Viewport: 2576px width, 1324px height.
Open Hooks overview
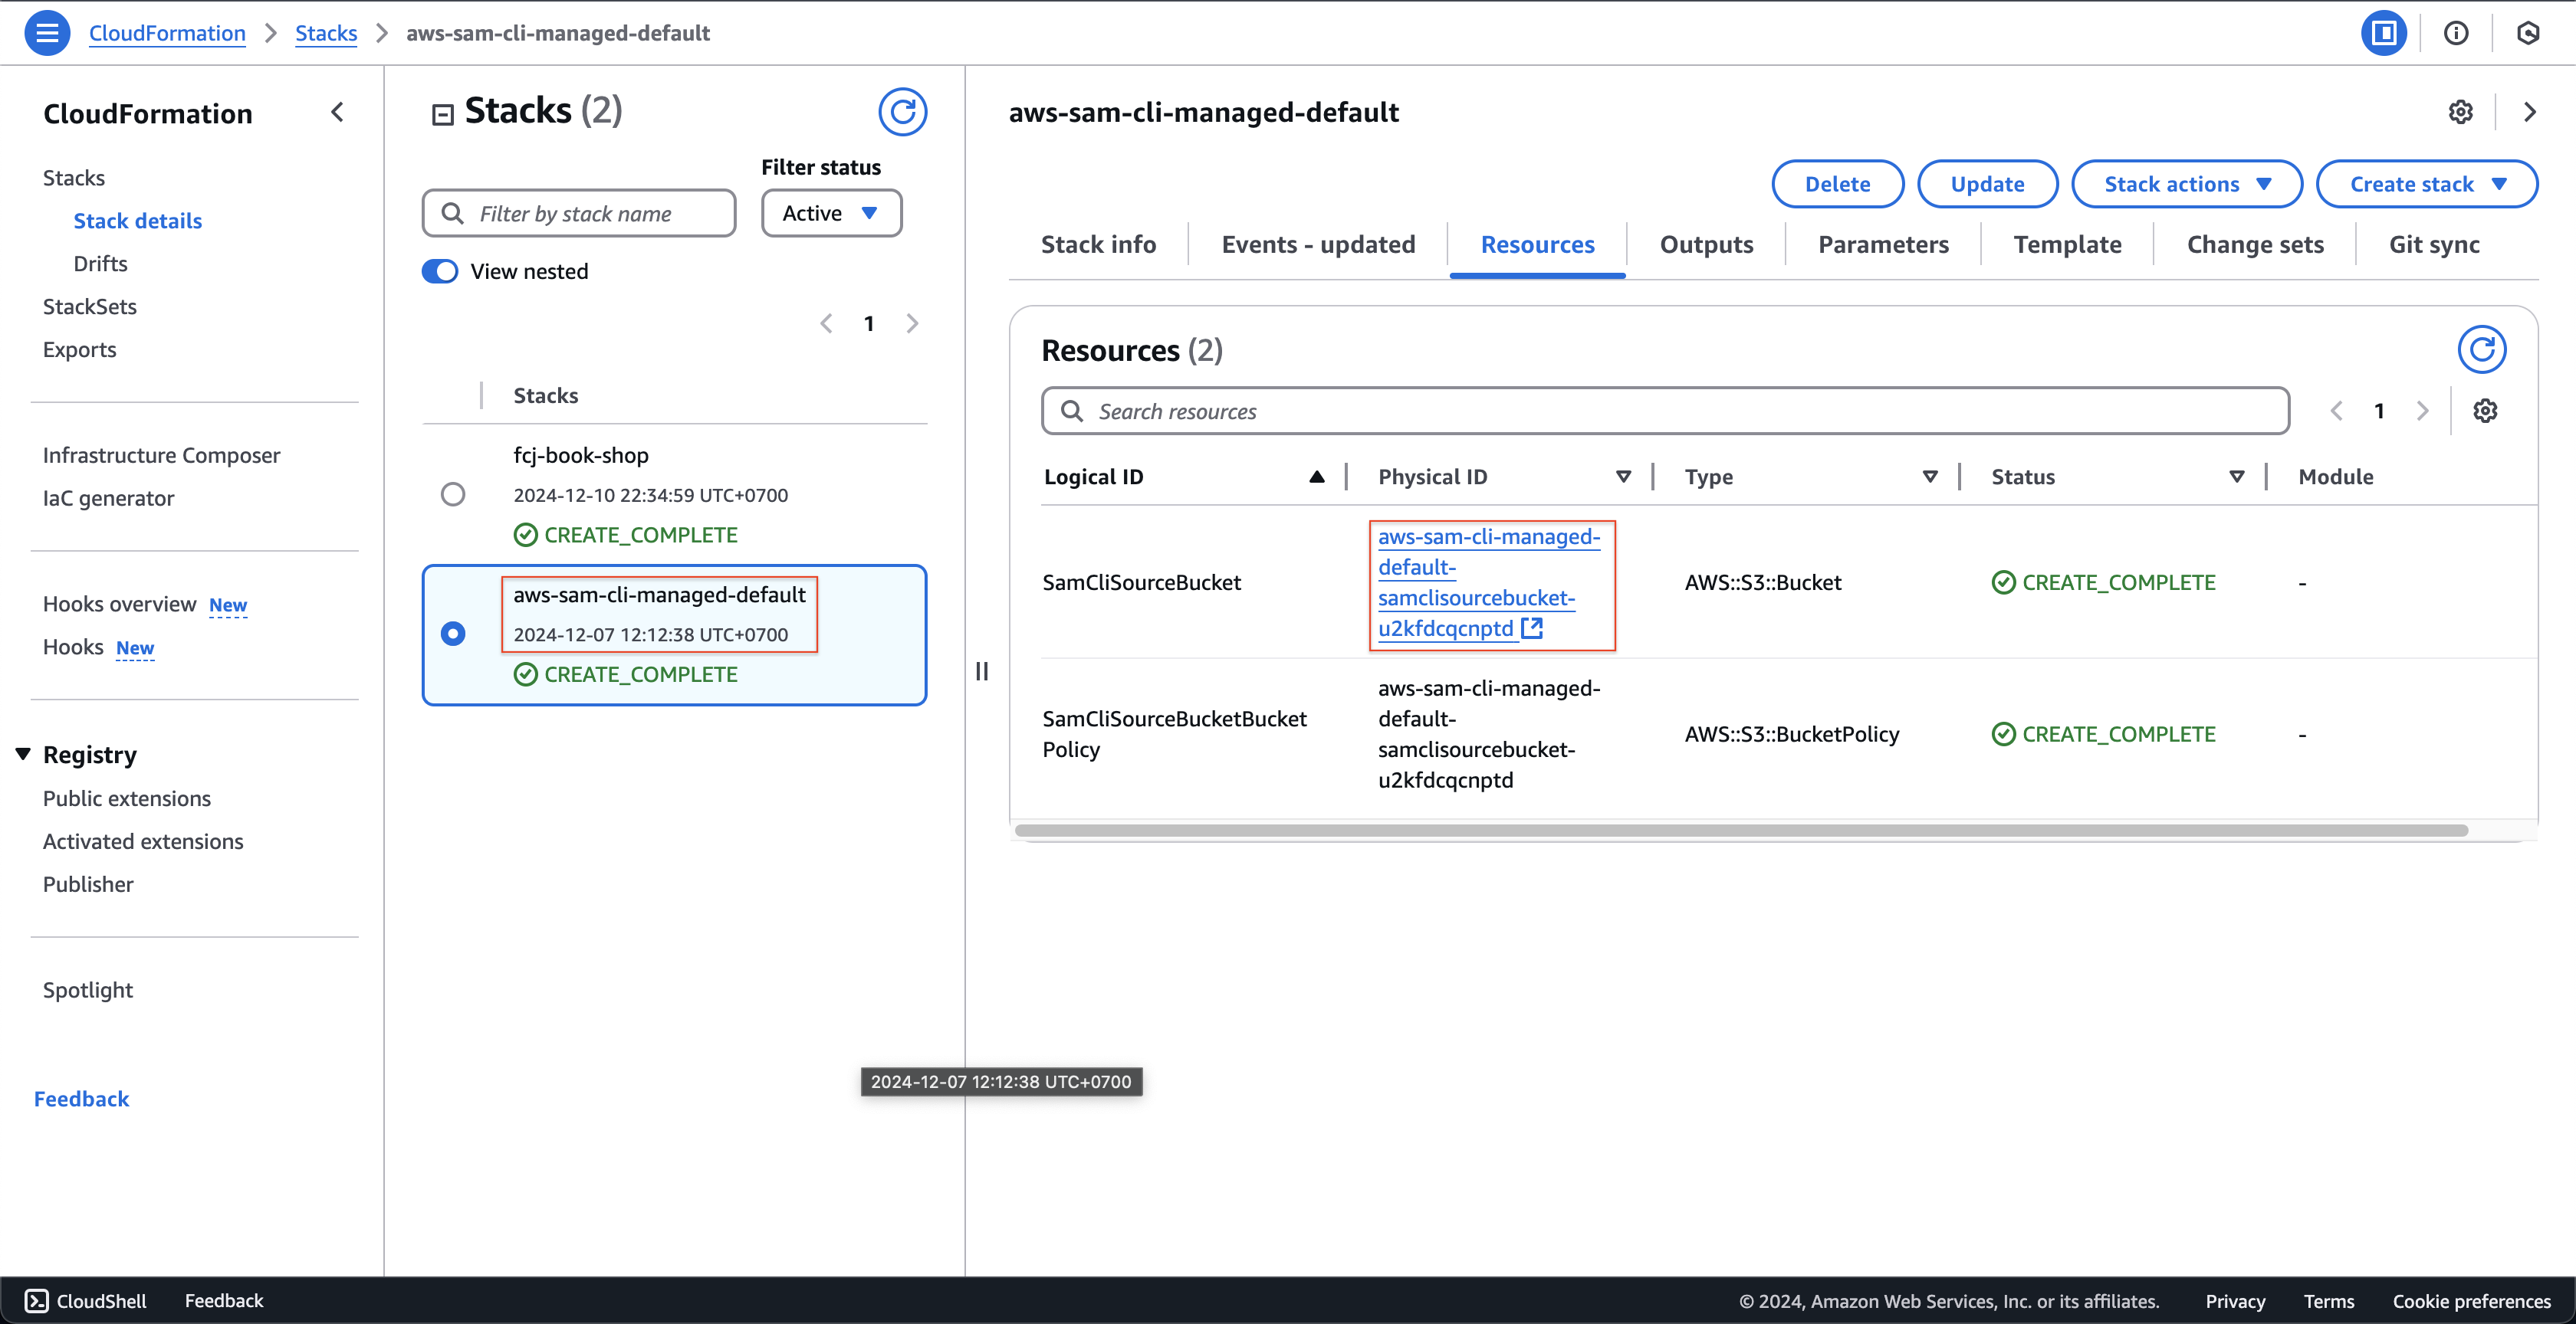tap(119, 605)
